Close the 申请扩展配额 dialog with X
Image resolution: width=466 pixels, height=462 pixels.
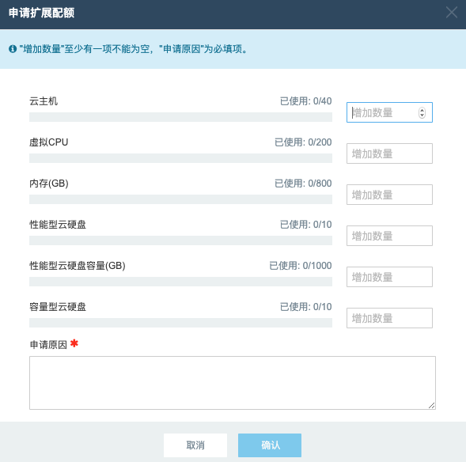[x=452, y=13]
